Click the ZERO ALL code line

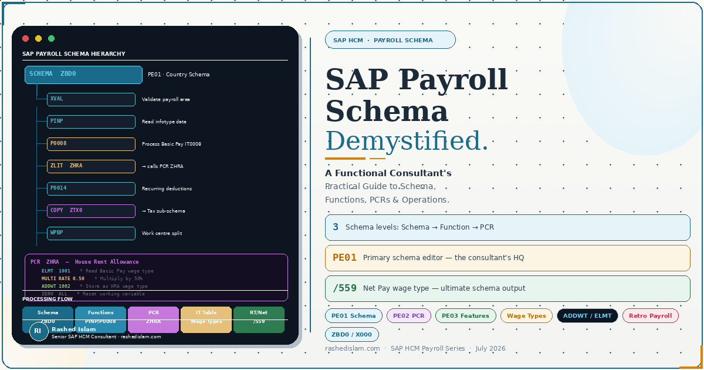93,294
